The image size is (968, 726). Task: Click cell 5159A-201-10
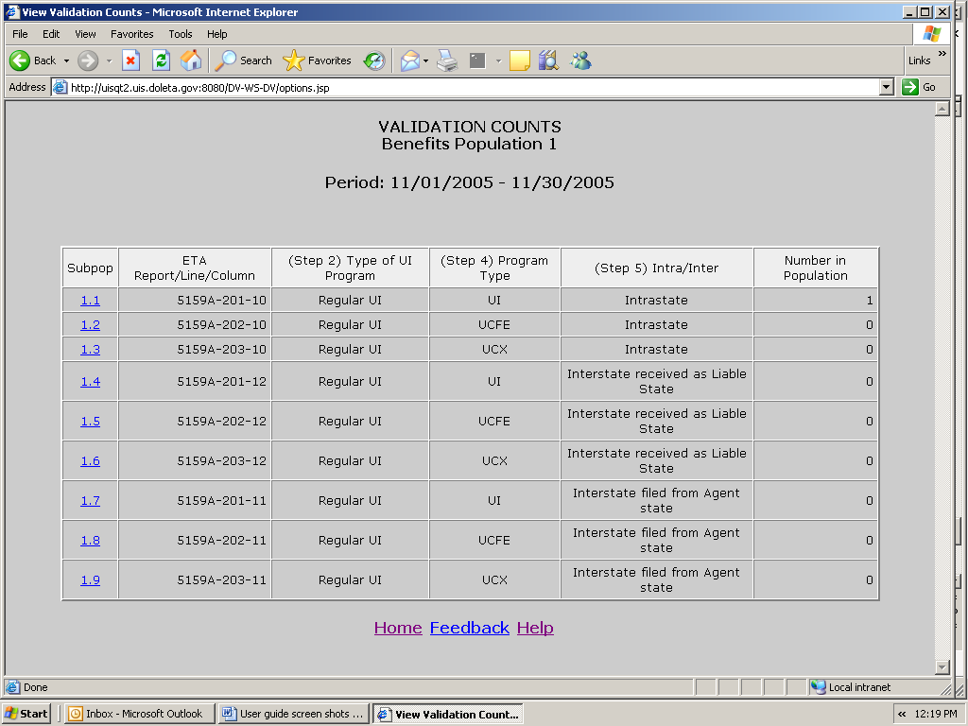coord(195,300)
